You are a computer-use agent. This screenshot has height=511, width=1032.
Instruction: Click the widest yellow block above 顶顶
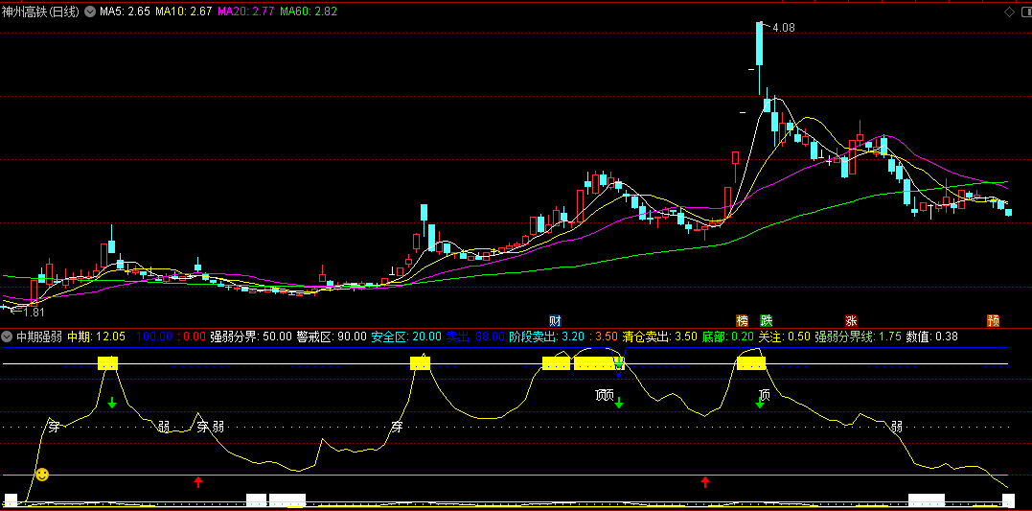point(598,362)
